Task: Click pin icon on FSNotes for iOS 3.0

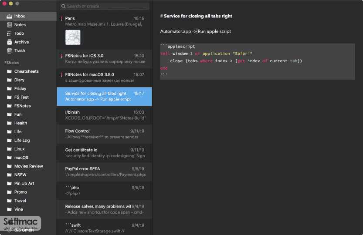Action: pyautogui.click(x=61, y=56)
